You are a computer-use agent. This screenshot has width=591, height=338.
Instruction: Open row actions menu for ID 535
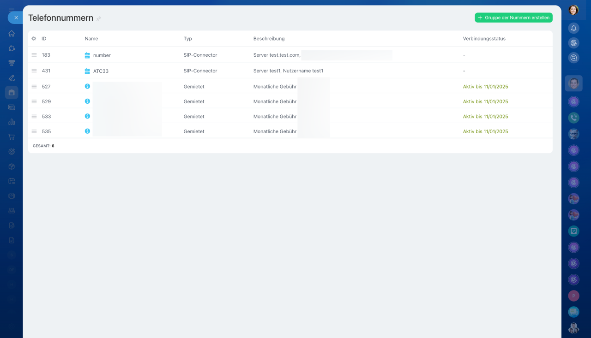pyautogui.click(x=34, y=131)
